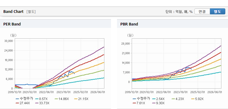
Task: Click 2022/06/01 x-axis label in PER chart
Action: [47, 92]
